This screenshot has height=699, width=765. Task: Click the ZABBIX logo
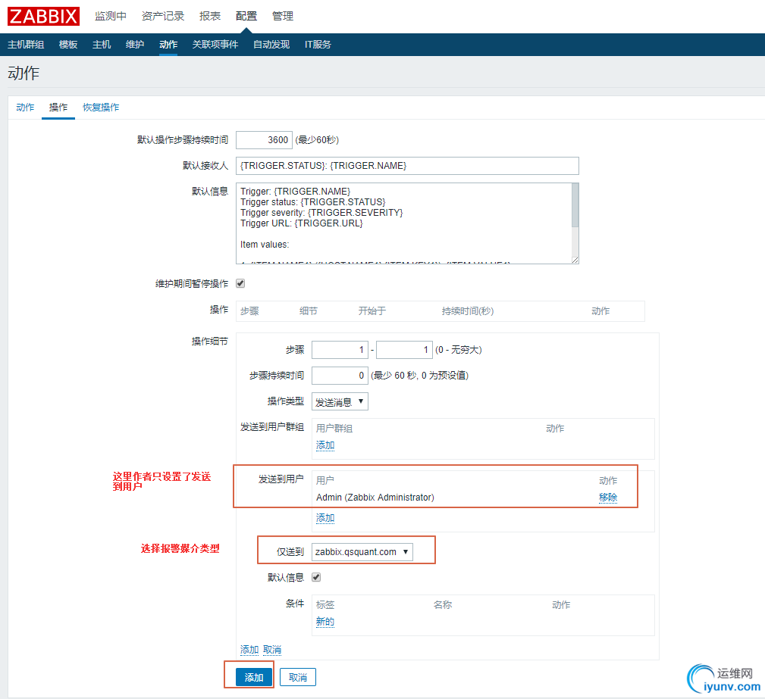click(43, 16)
